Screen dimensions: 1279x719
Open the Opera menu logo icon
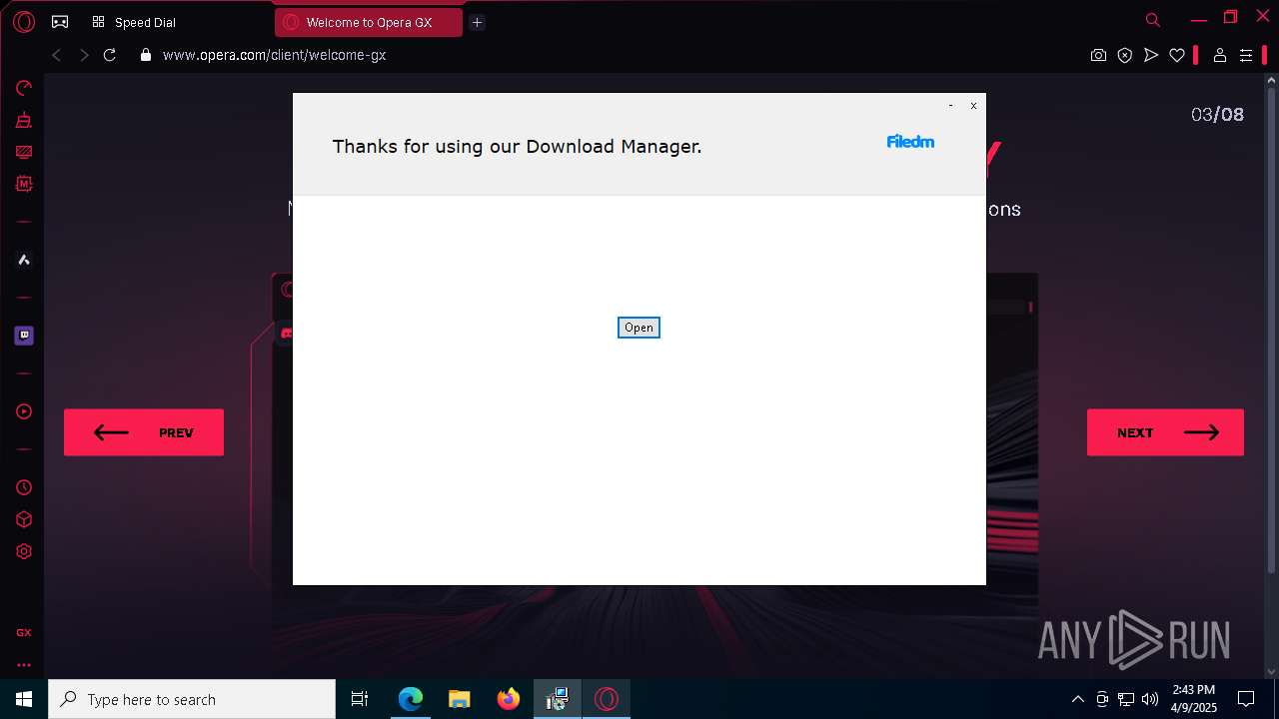click(x=24, y=22)
